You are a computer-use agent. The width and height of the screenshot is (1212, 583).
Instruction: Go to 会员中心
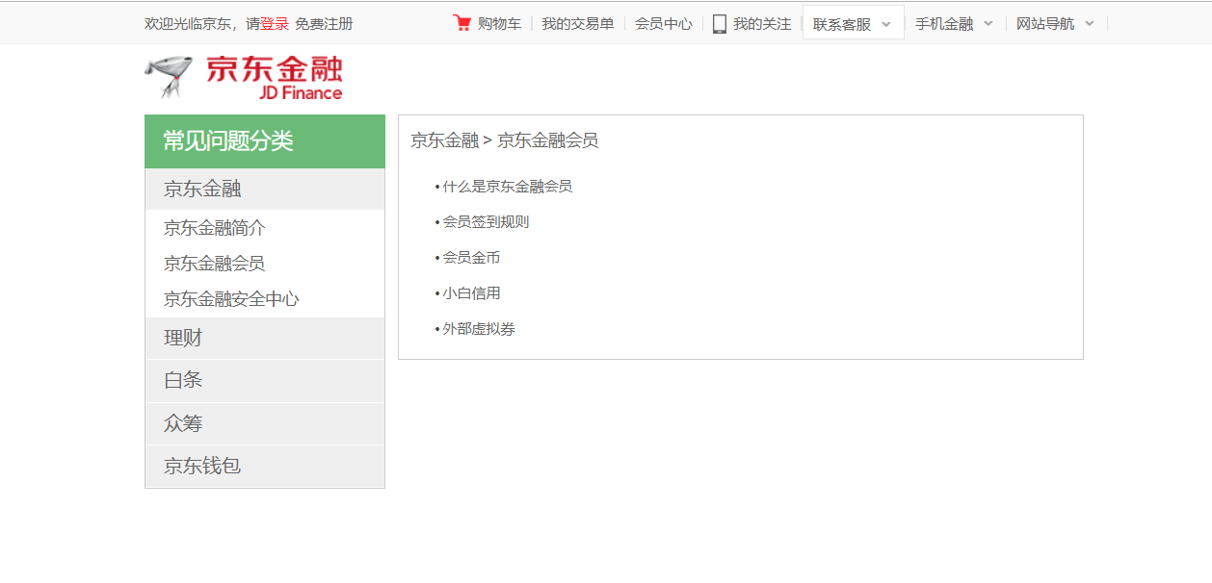tap(663, 24)
